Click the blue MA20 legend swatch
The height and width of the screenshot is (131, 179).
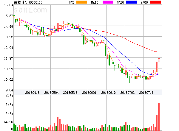[x=132, y=2]
